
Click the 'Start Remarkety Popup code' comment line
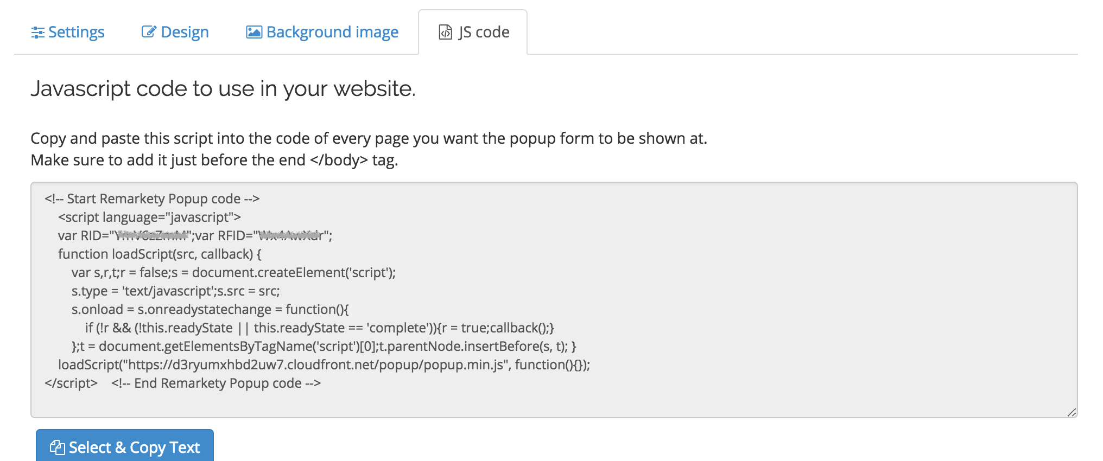pos(152,199)
